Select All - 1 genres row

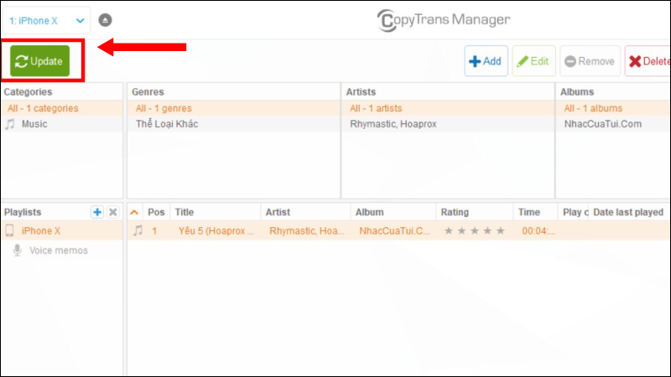click(234, 108)
